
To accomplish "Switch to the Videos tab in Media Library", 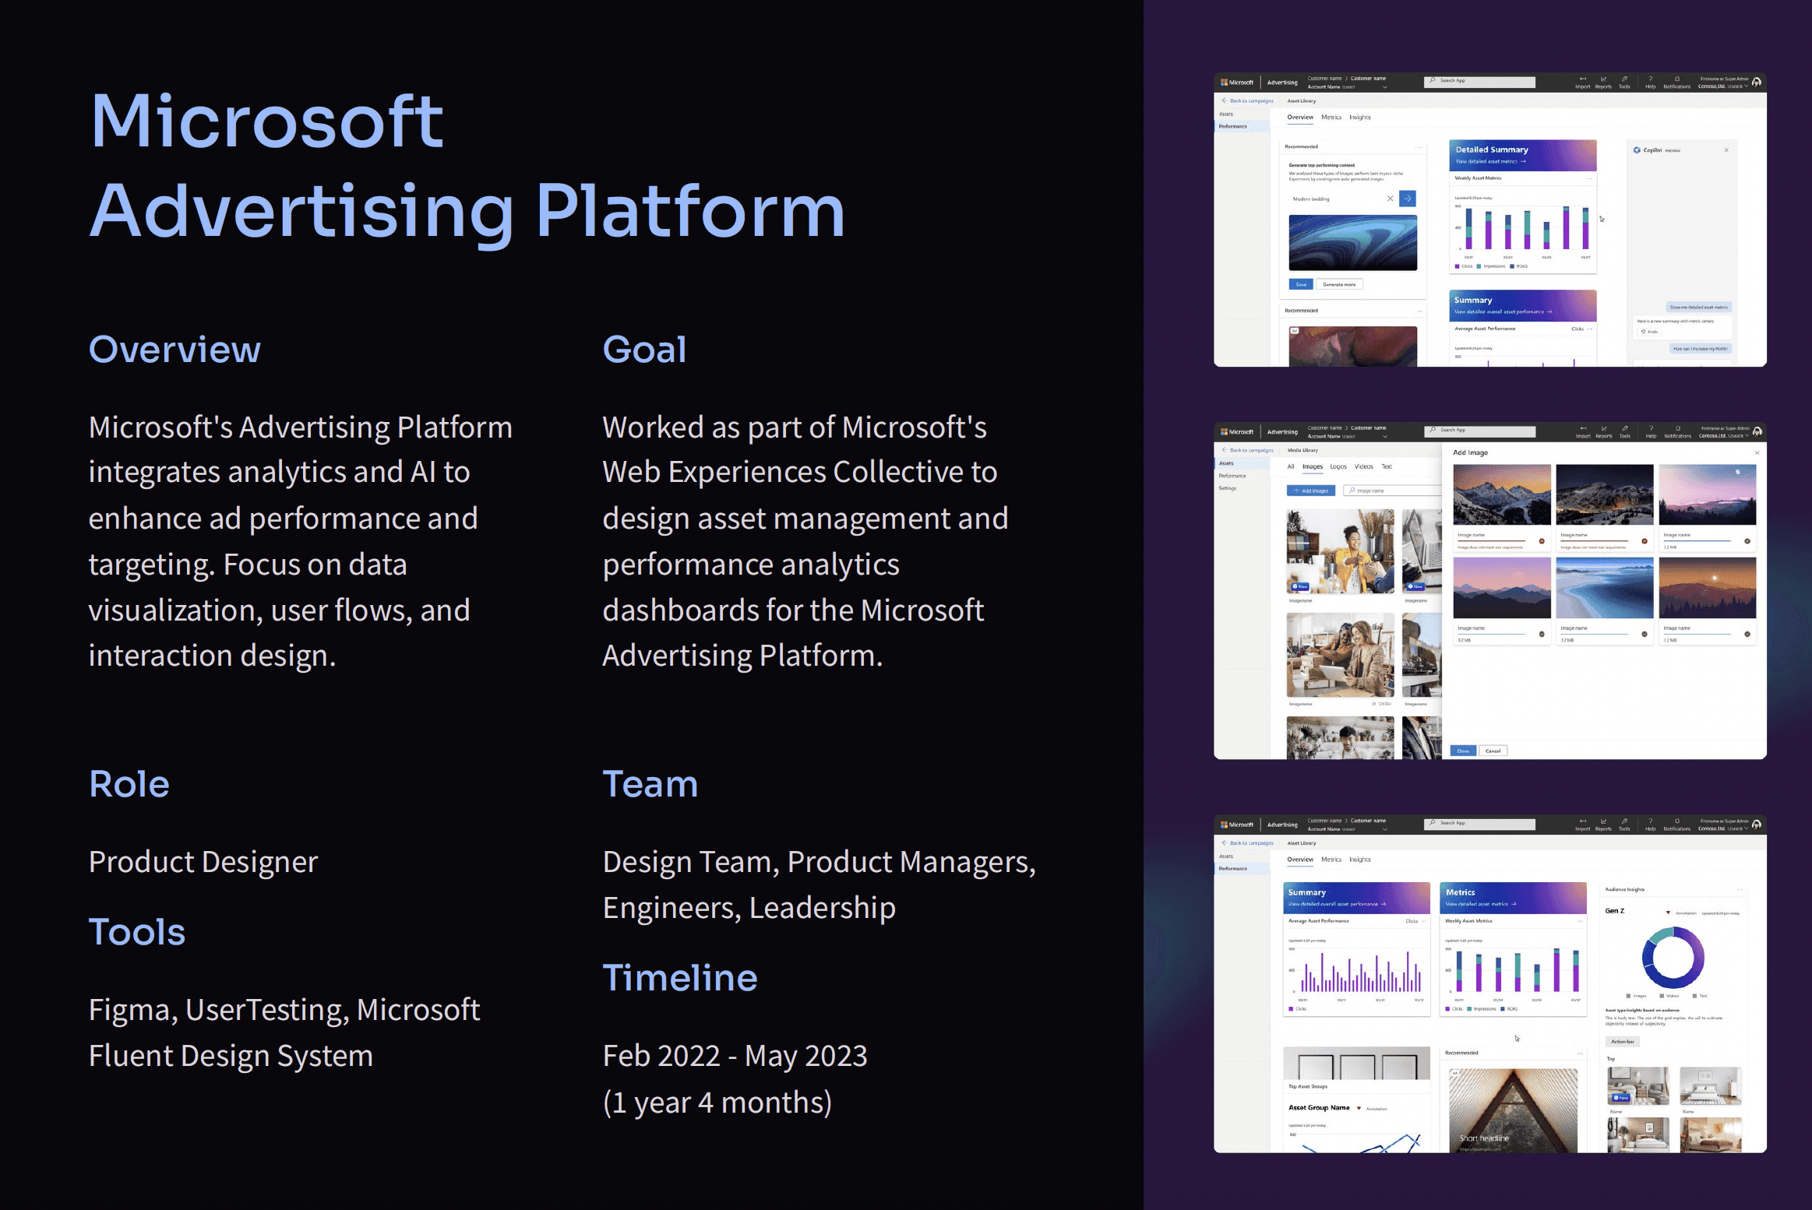I will click(1363, 466).
